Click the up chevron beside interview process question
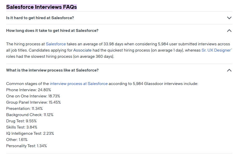This screenshot has width=238, height=155. point(229,70)
